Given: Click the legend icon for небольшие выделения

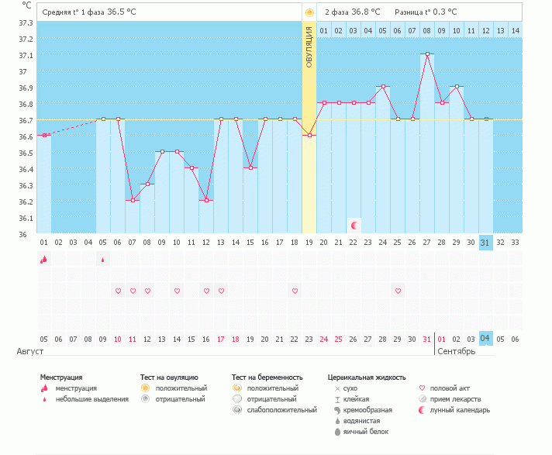Looking at the screenshot, I should point(44,399).
